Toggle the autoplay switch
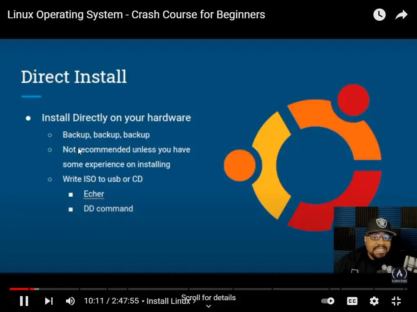Screen dimensions: 417x312 point(328,301)
